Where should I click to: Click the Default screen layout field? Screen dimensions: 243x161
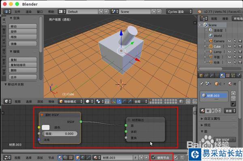click(82, 12)
